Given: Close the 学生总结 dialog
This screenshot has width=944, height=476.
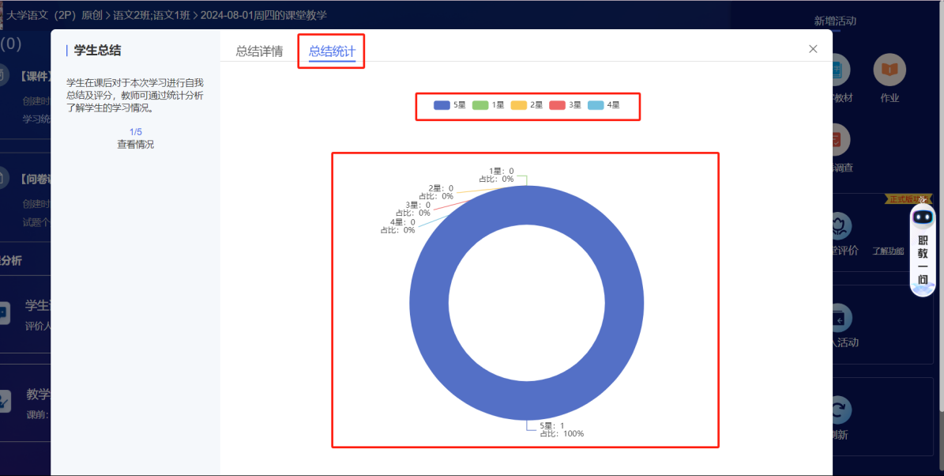Looking at the screenshot, I should click(x=813, y=49).
